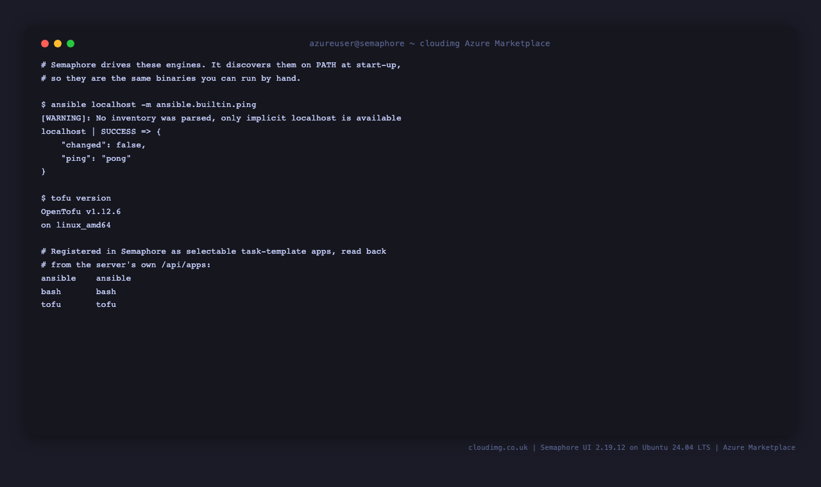Click the '"ping": "pong"' output line
821x487 pixels.
[x=96, y=158]
